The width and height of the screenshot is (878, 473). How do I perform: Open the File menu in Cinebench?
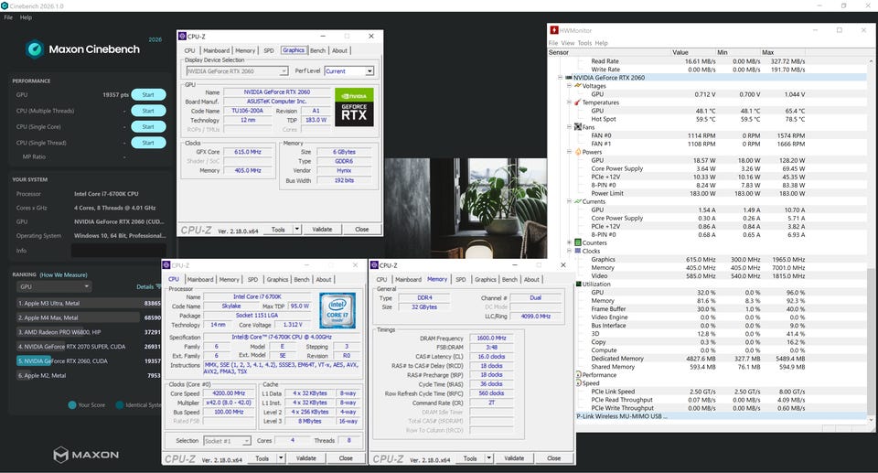click(8, 17)
